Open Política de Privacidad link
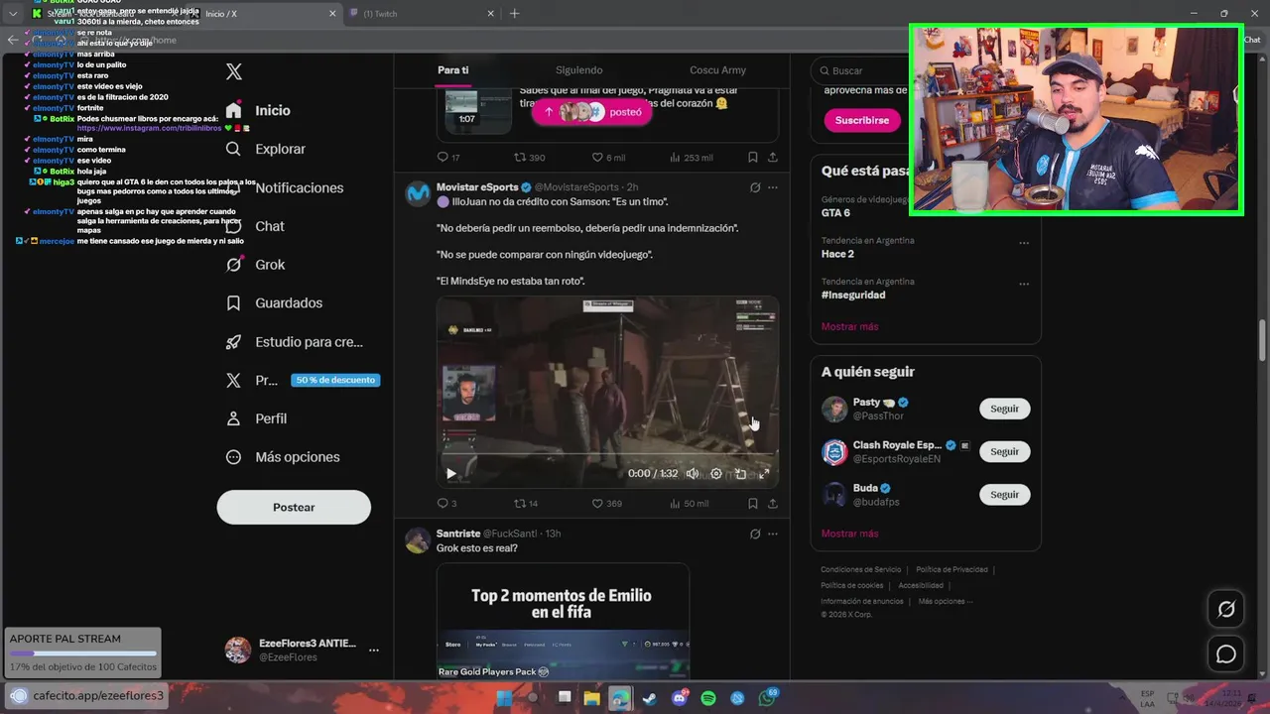 pos(952,569)
